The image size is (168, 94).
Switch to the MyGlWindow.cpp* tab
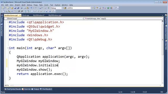(55, 15)
